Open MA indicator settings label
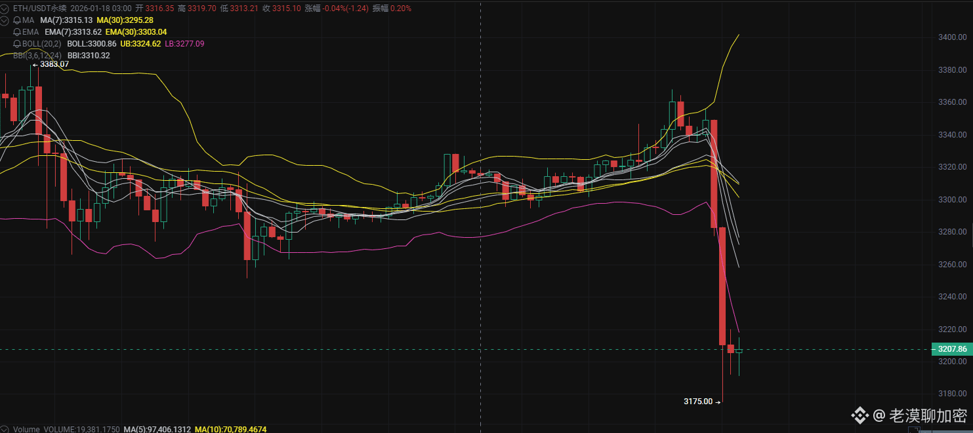 point(28,20)
